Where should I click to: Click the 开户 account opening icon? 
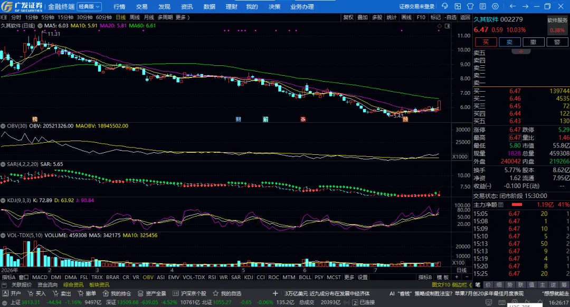[5, 293]
